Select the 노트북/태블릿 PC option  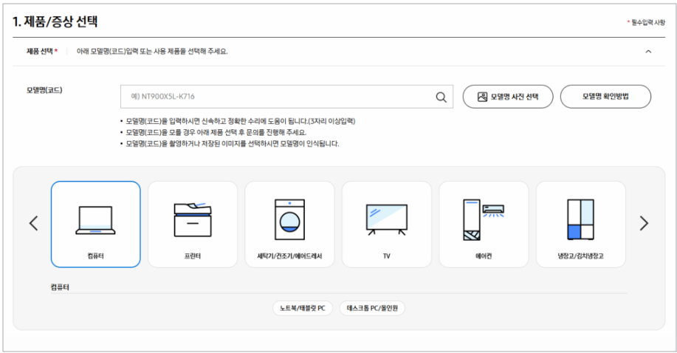click(303, 308)
